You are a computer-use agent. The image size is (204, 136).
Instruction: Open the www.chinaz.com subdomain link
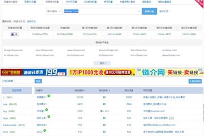click(76, 50)
